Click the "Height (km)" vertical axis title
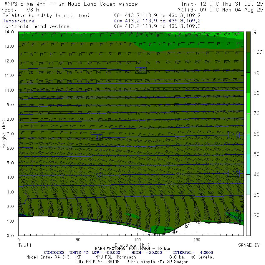The image size is (265, 265). (x=4, y=134)
